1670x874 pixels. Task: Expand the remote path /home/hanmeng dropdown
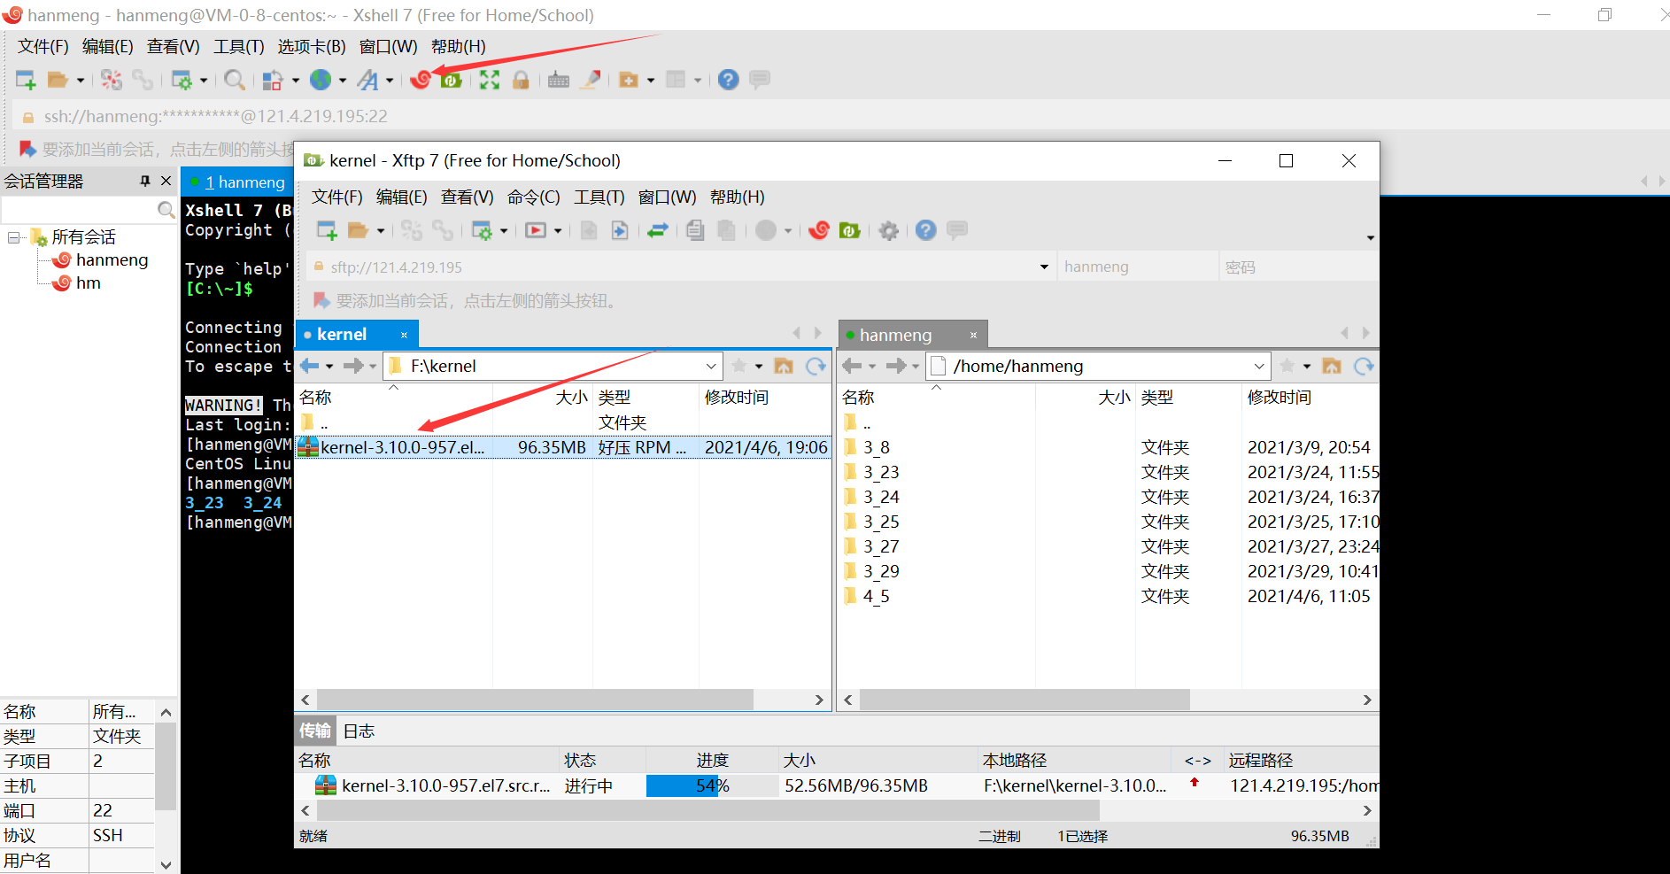[1259, 366]
